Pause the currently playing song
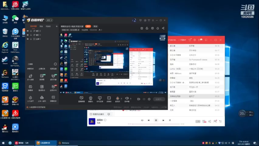This screenshot has height=146, width=259. 156,120
